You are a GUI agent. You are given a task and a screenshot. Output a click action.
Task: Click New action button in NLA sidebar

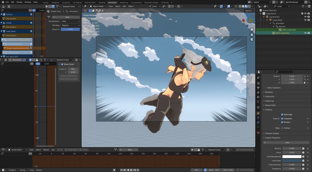click(66, 17)
